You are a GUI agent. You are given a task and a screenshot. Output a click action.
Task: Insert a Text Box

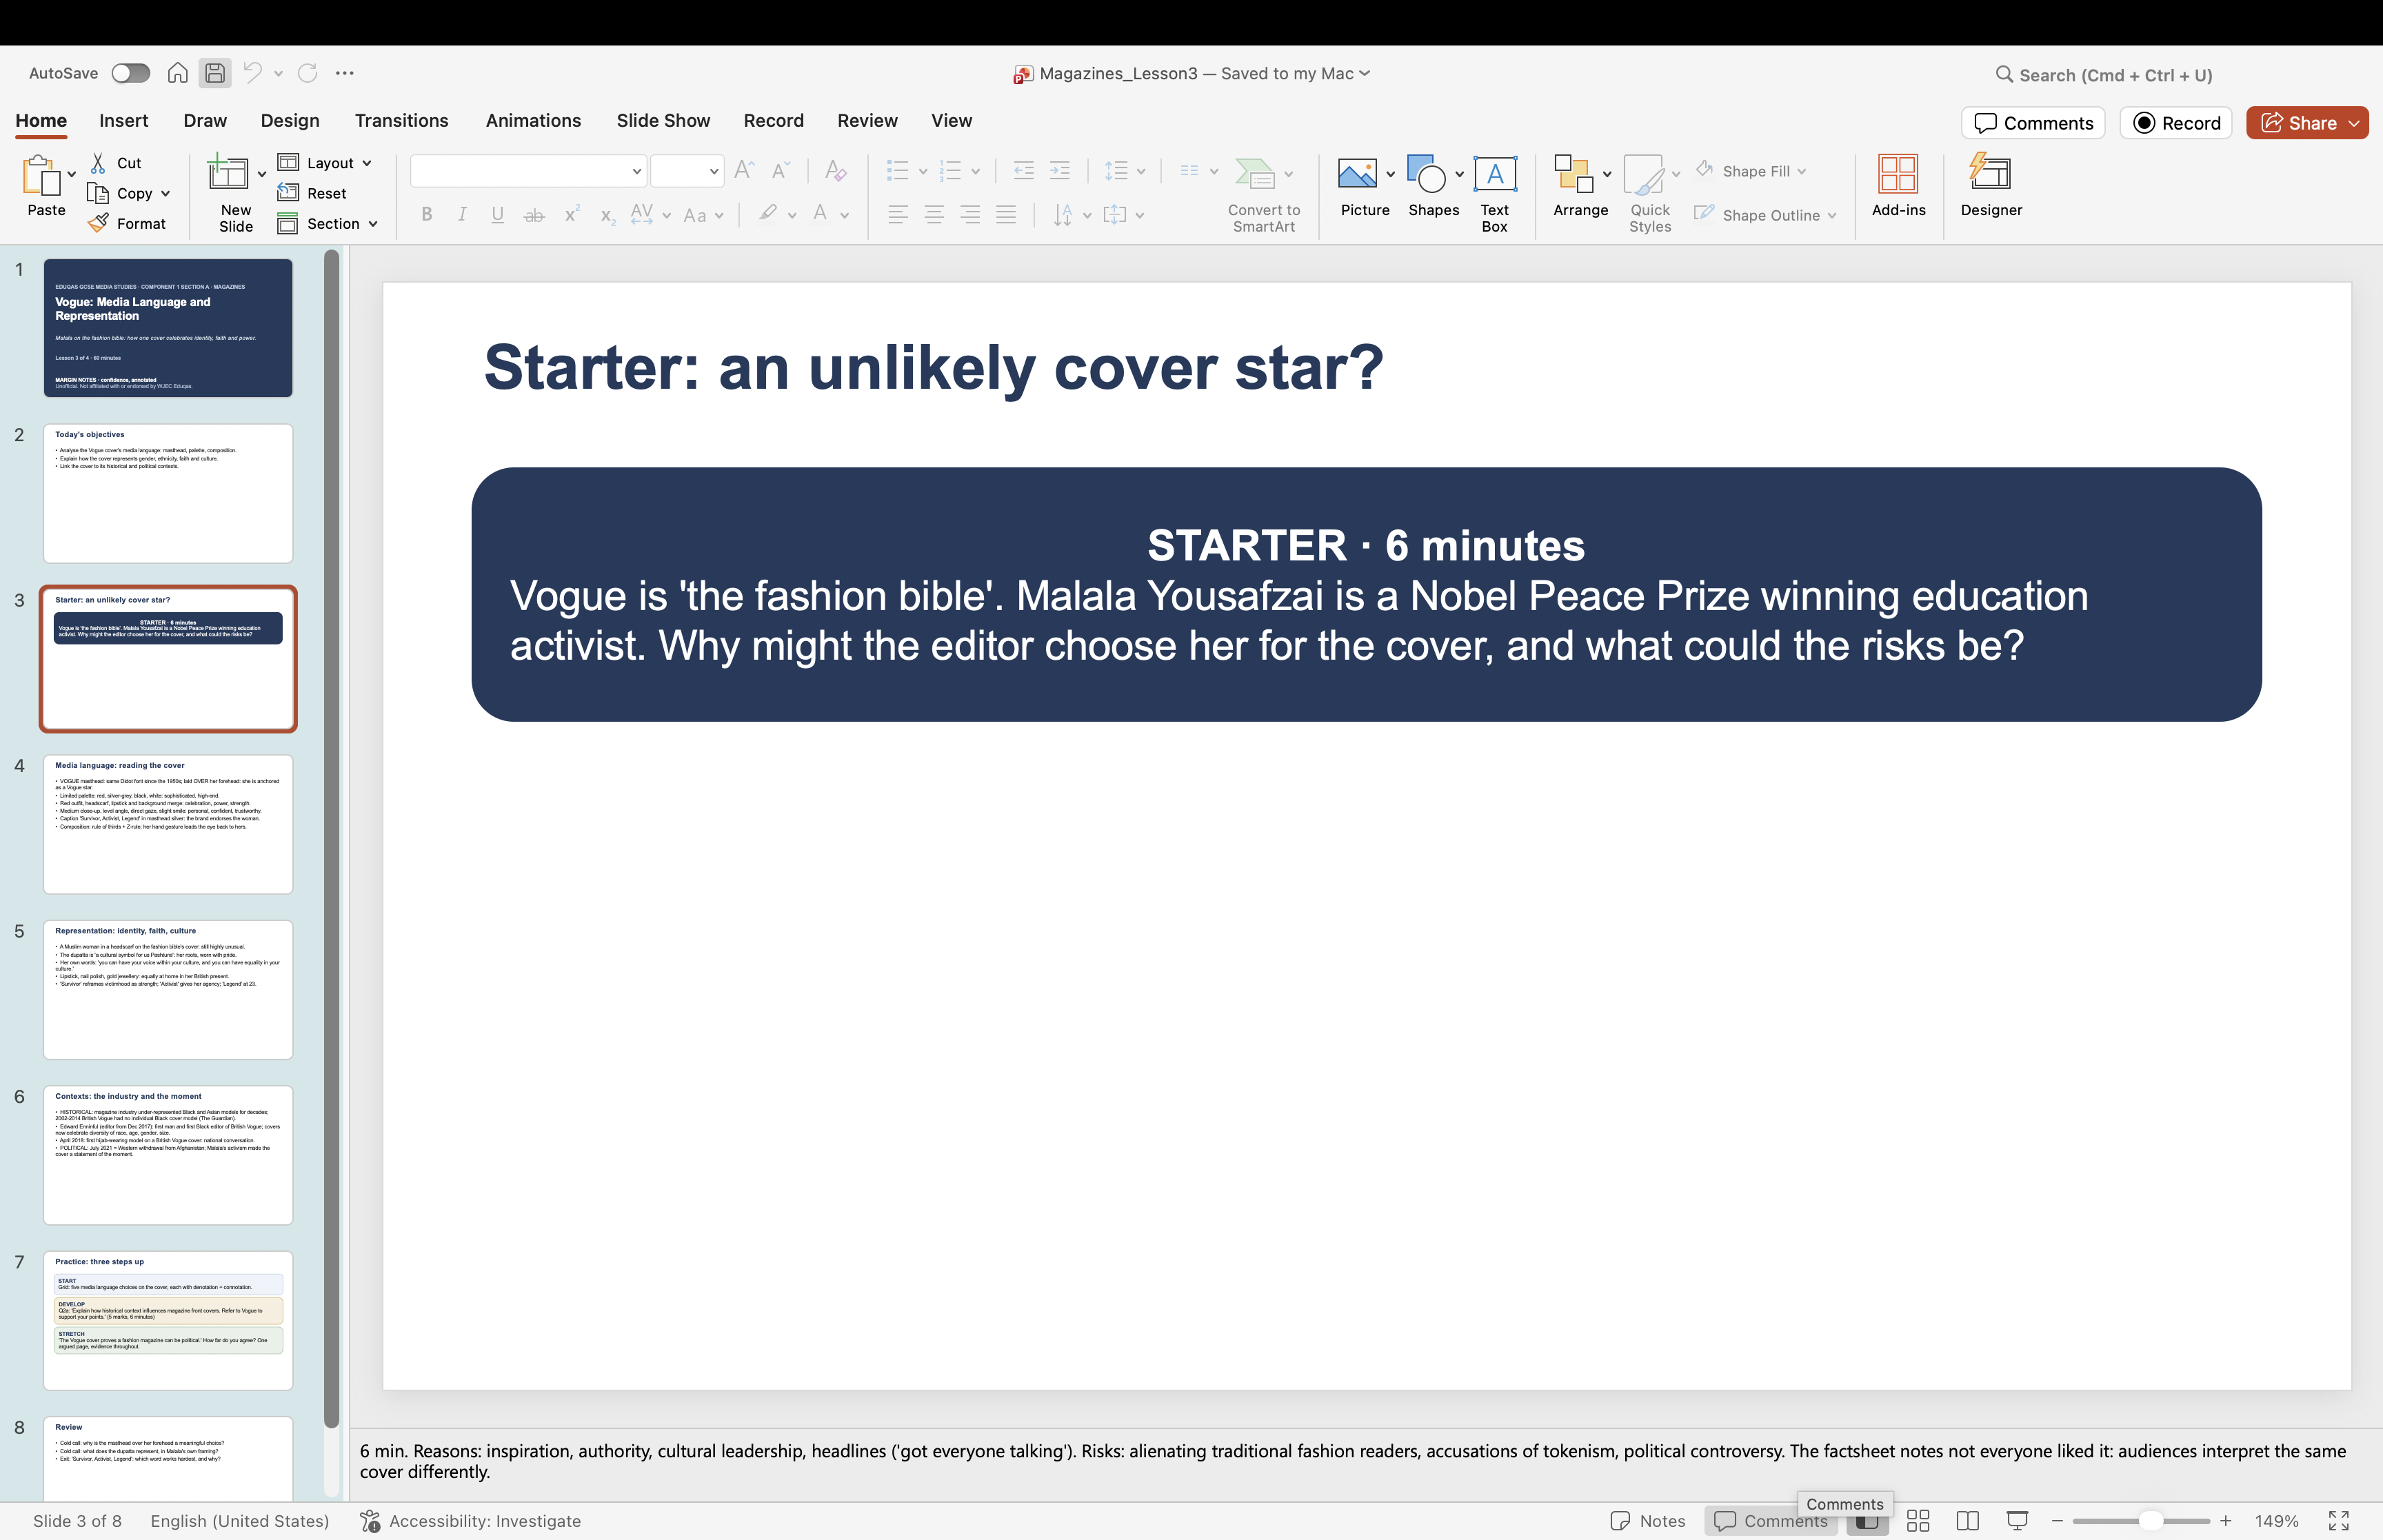(1494, 194)
